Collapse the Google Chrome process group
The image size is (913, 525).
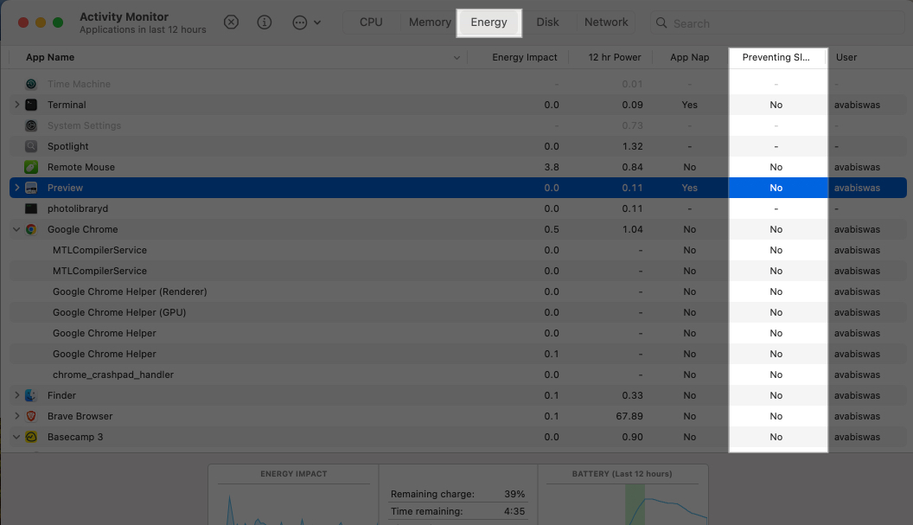click(x=17, y=229)
